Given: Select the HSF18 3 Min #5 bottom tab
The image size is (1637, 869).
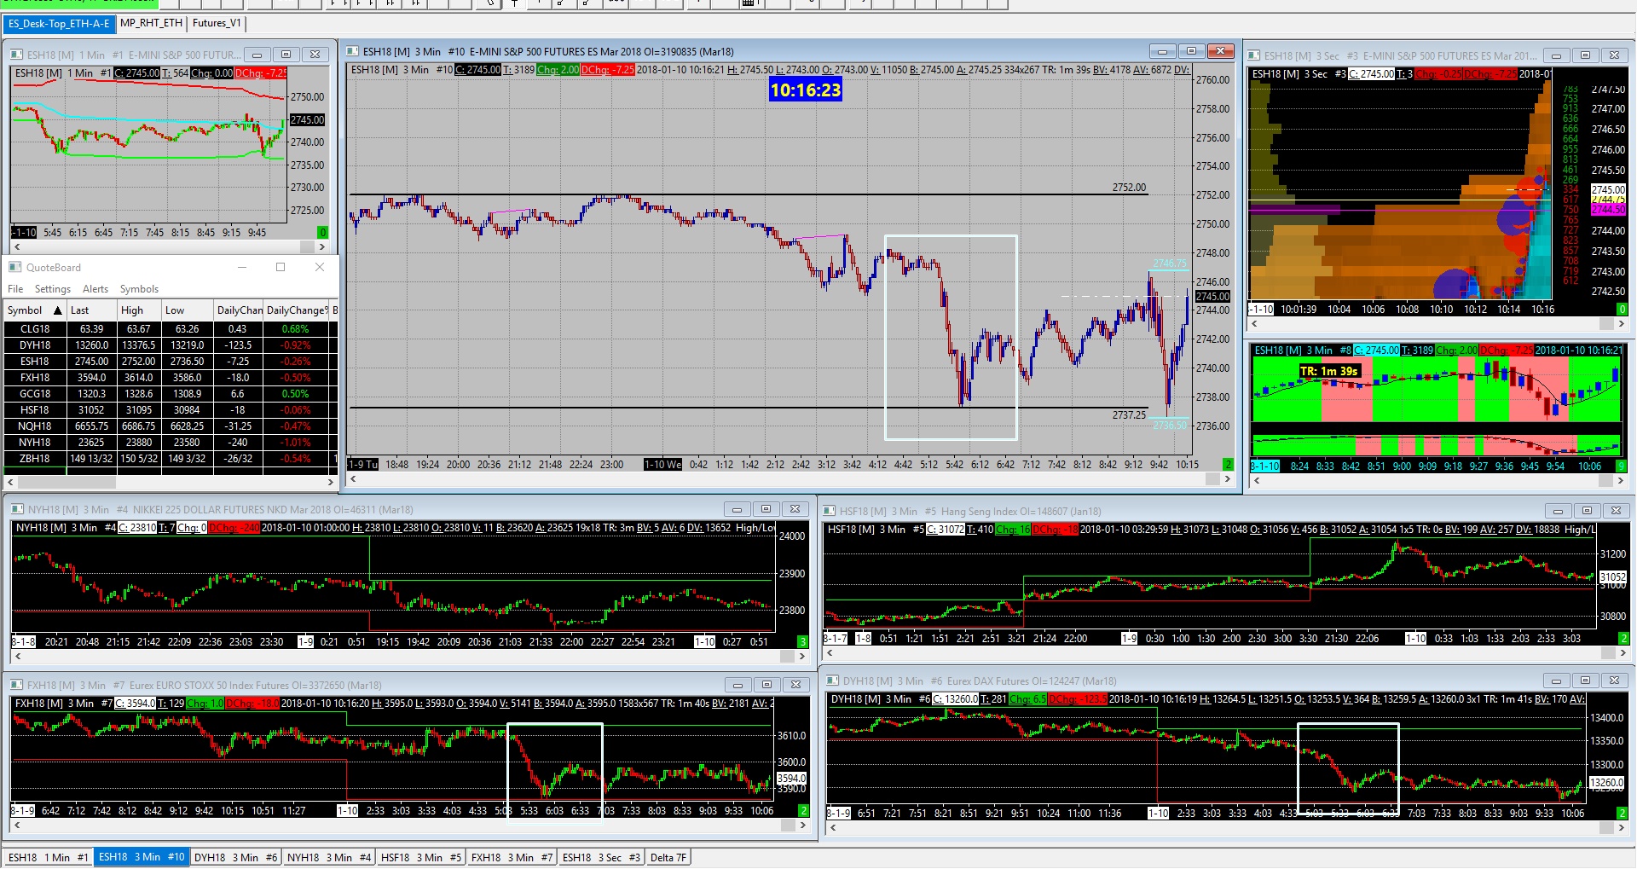Looking at the screenshot, I should pos(421,857).
